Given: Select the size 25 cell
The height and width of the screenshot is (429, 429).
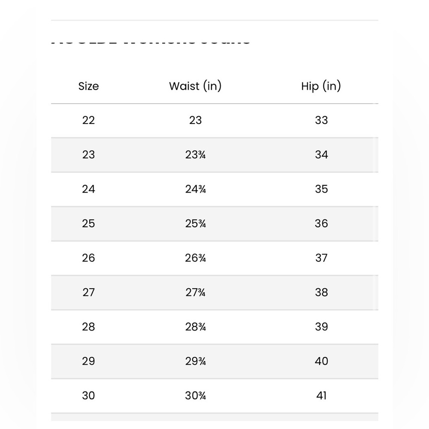Looking at the screenshot, I should pyautogui.click(x=88, y=224).
